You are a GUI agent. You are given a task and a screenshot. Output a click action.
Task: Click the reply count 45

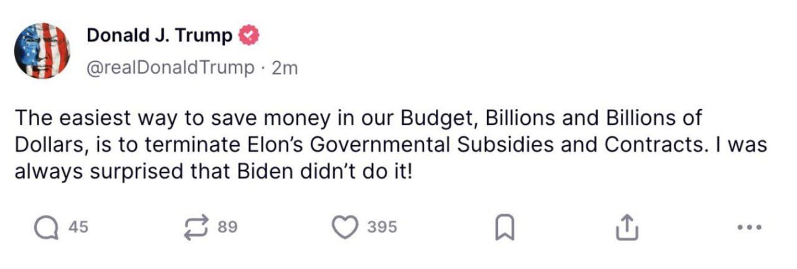pos(78,228)
